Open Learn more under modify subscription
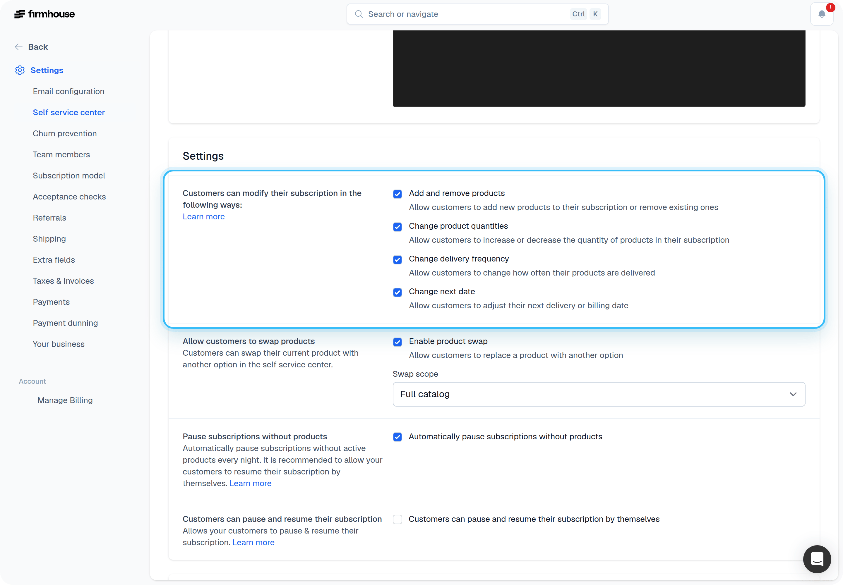This screenshot has width=843, height=585. pyautogui.click(x=204, y=217)
